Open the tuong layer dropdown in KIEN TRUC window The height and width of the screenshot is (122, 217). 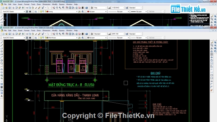(x=77, y=12)
